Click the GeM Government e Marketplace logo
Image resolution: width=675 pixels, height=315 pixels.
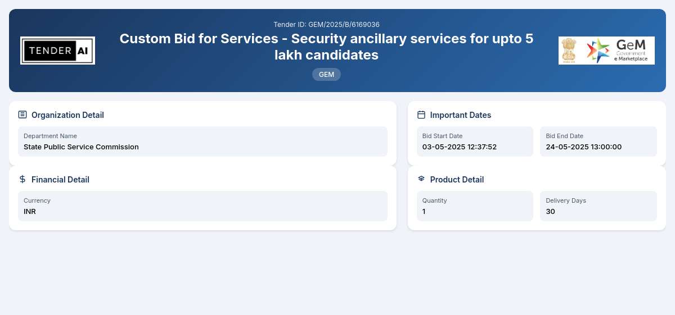617,51
